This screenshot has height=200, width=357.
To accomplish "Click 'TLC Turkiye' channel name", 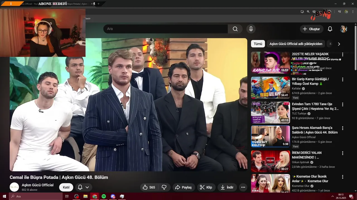I will tap(299, 114).
